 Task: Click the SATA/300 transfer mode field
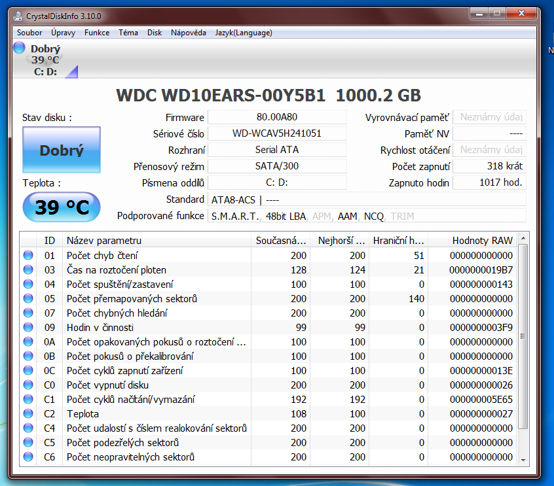(x=277, y=166)
